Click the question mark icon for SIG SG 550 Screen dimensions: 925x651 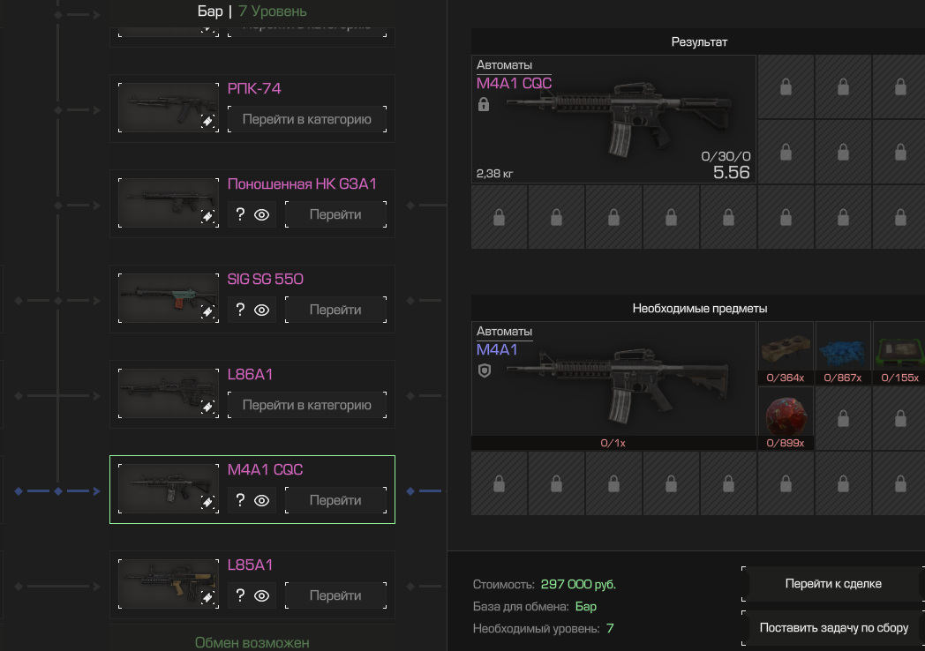tap(240, 310)
